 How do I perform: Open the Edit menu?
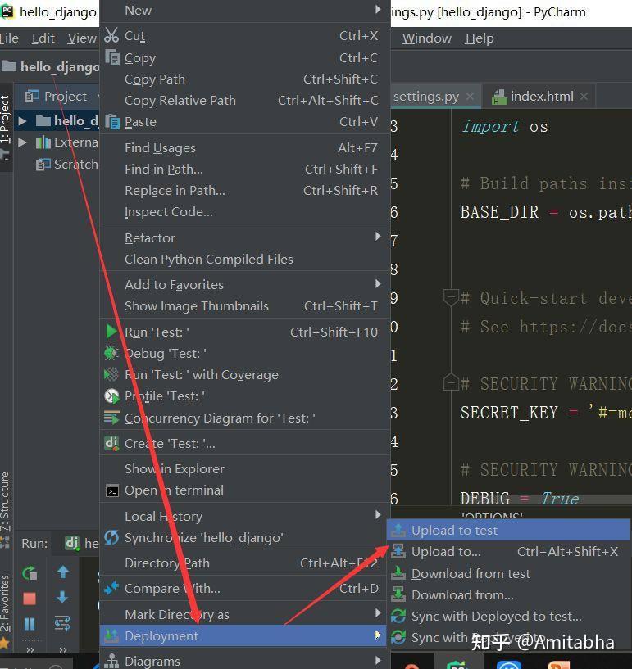pyautogui.click(x=43, y=38)
